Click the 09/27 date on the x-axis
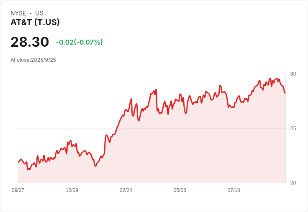Image resolution: width=308 pixels, height=212 pixels. 18,190
